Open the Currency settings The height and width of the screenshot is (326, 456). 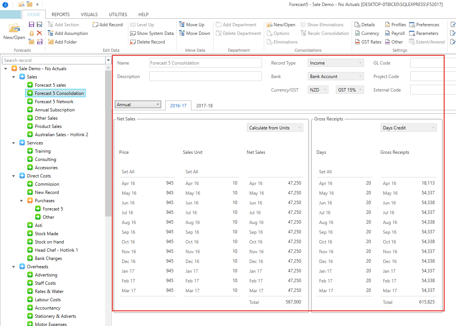point(367,33)
